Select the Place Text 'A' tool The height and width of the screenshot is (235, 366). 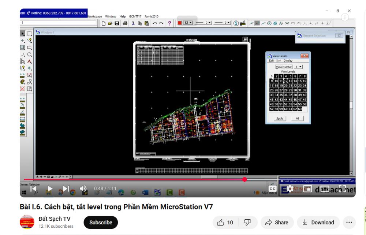(x=29, y=61)
